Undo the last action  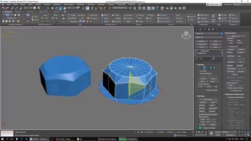pyautogui.click(x=3, y=8)
